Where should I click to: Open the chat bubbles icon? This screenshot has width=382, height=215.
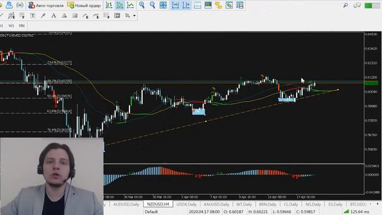click(x=357, y=5)
